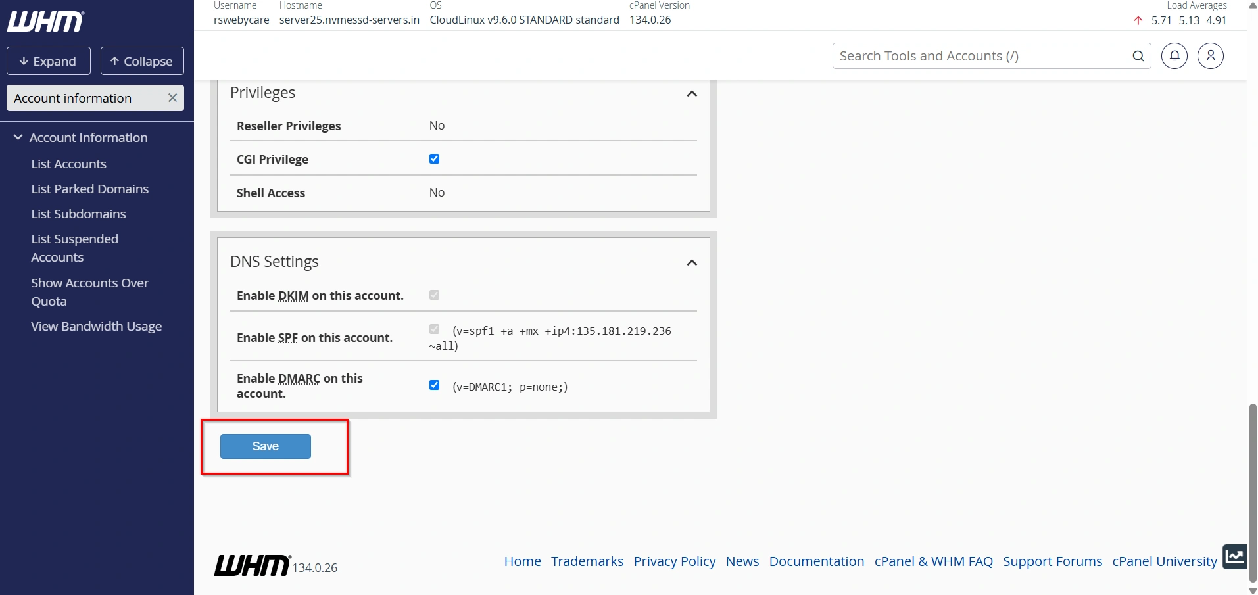
Task: Click the scrollbar up arrow
Action: tap(1252, 5)
